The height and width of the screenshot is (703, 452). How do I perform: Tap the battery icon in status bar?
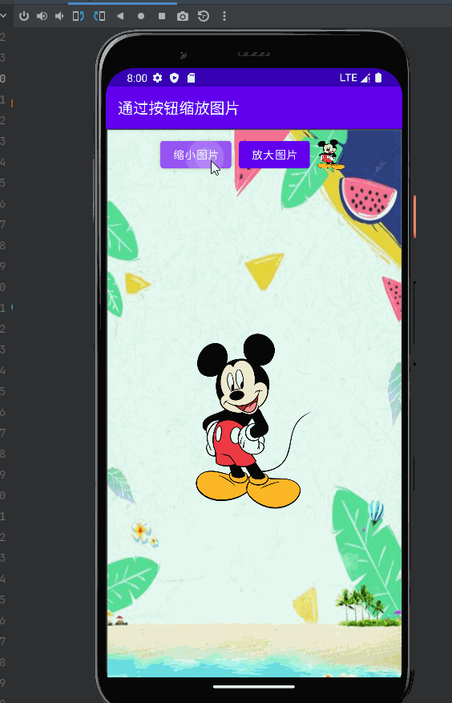point(378,78)
